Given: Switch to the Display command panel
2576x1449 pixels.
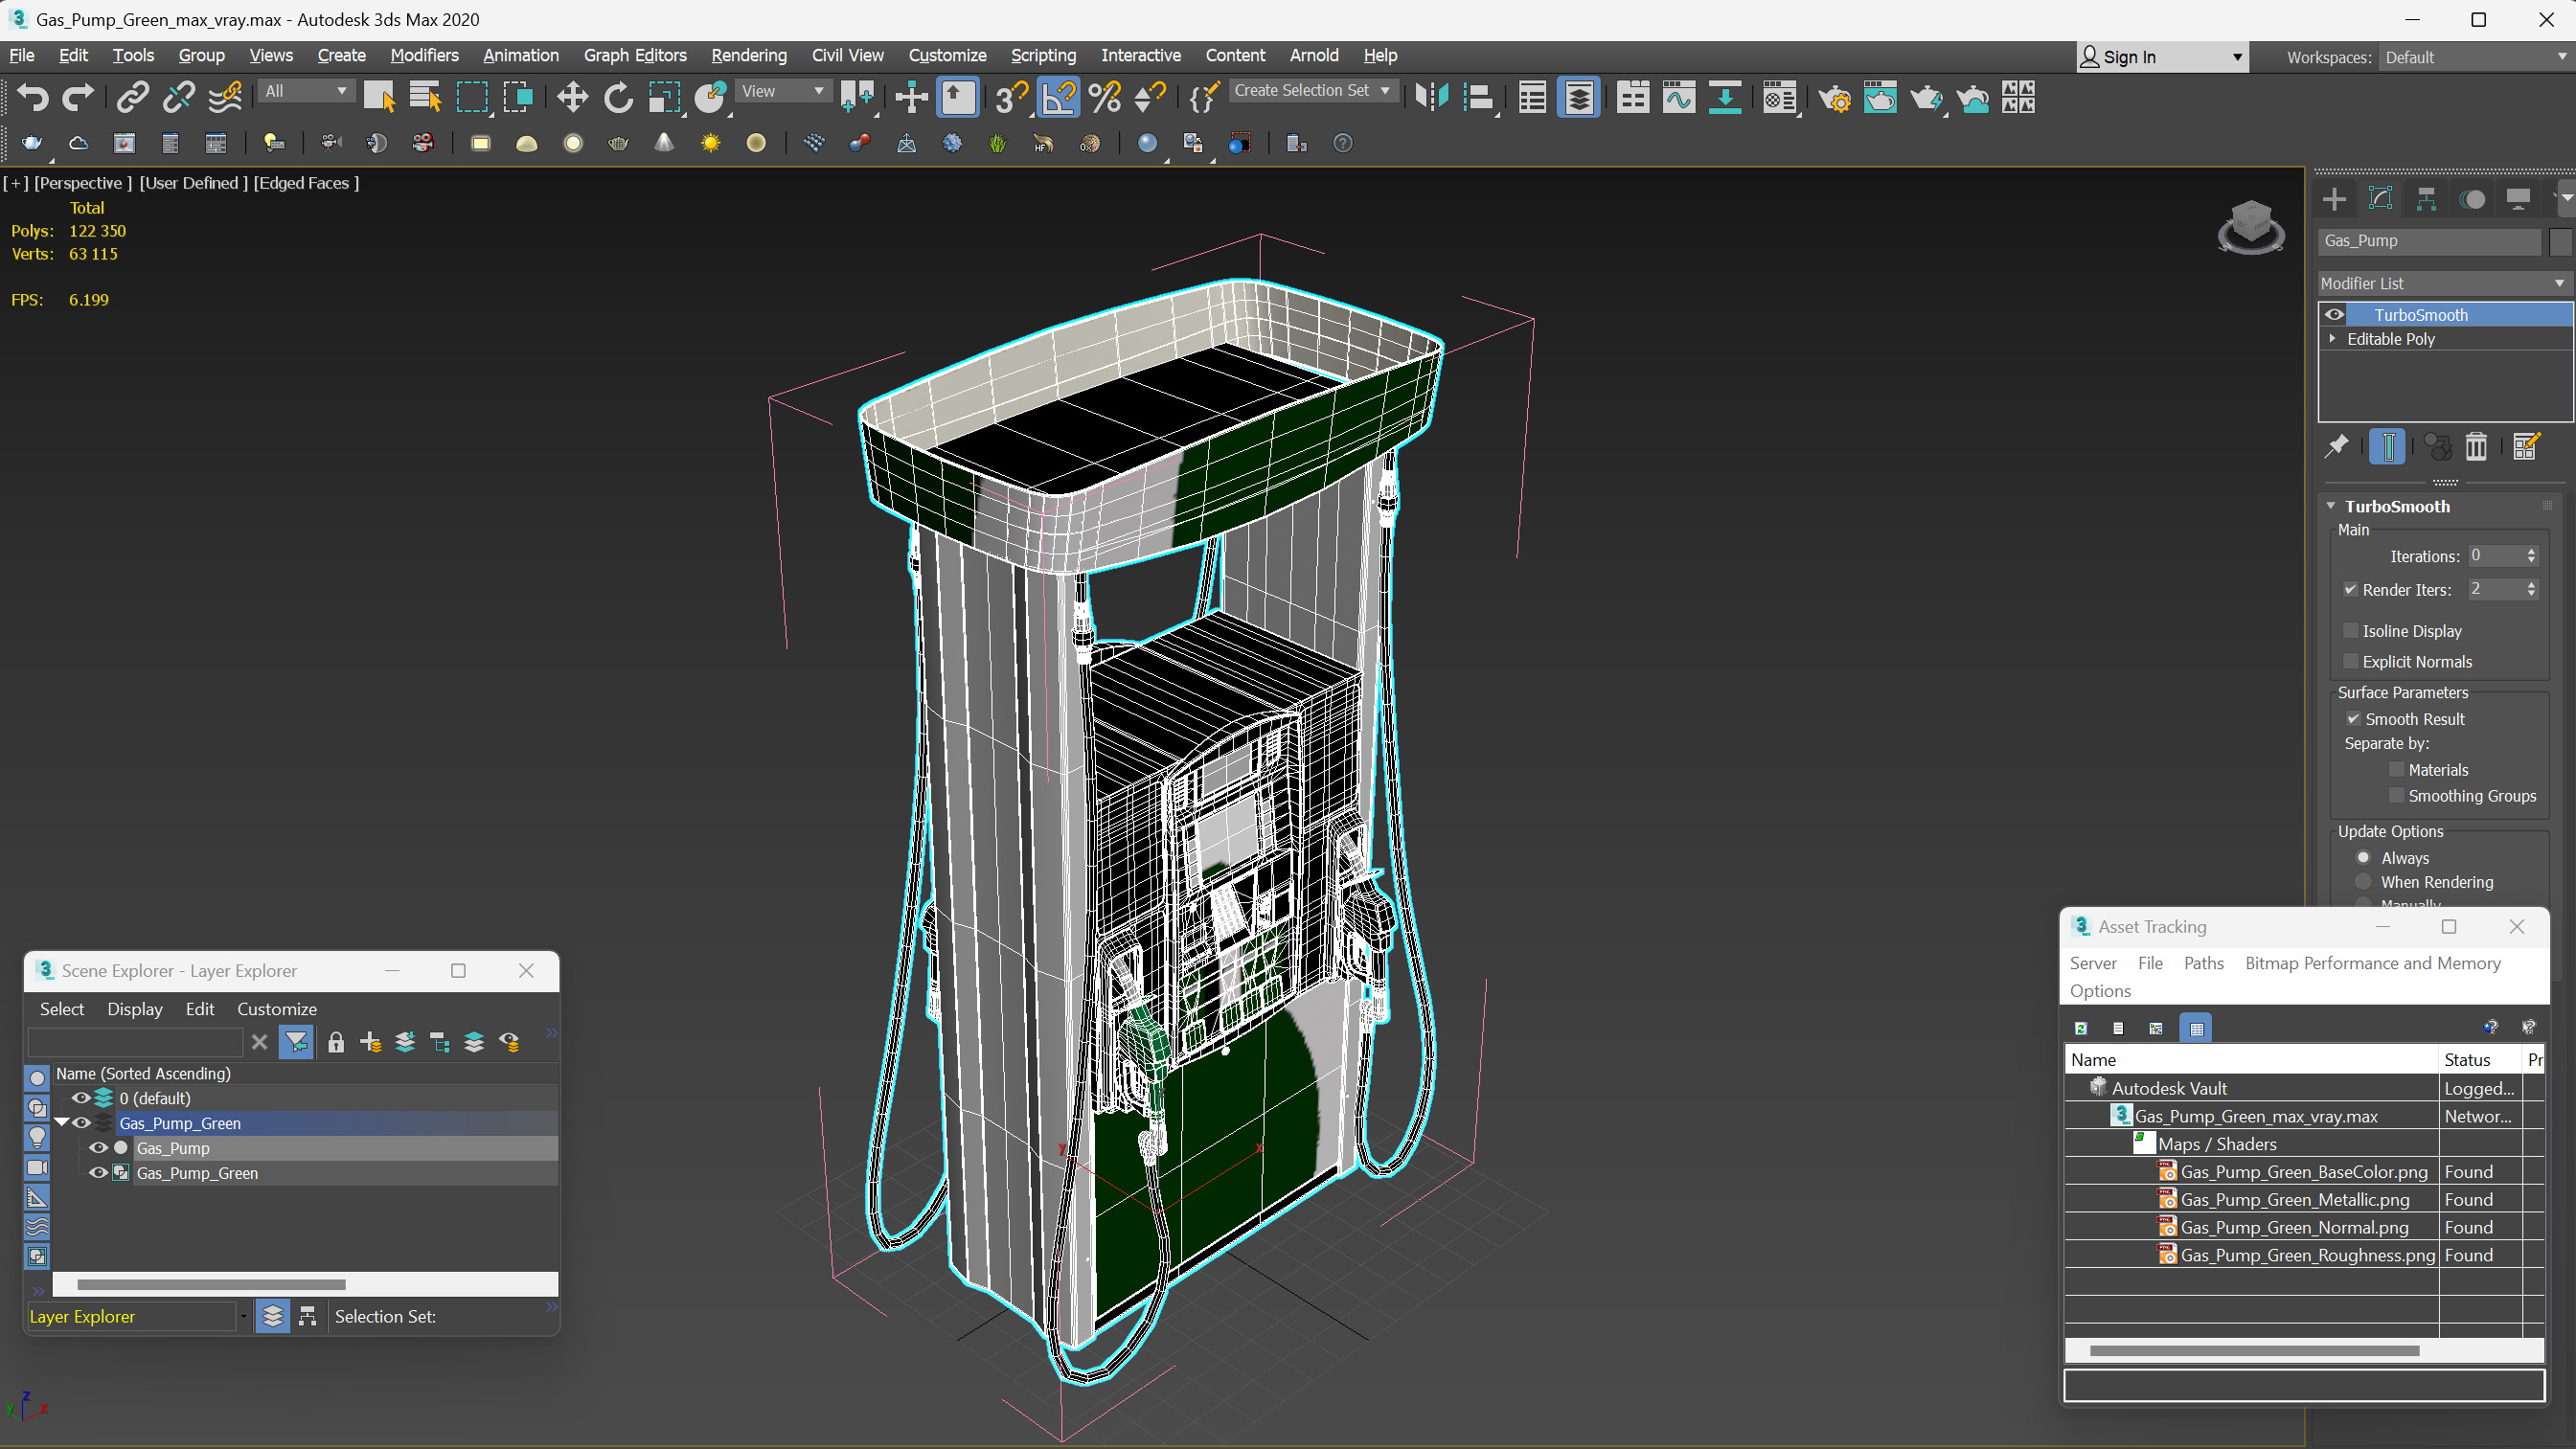Looking at the screenshot, I should (x=2518, y=199).
